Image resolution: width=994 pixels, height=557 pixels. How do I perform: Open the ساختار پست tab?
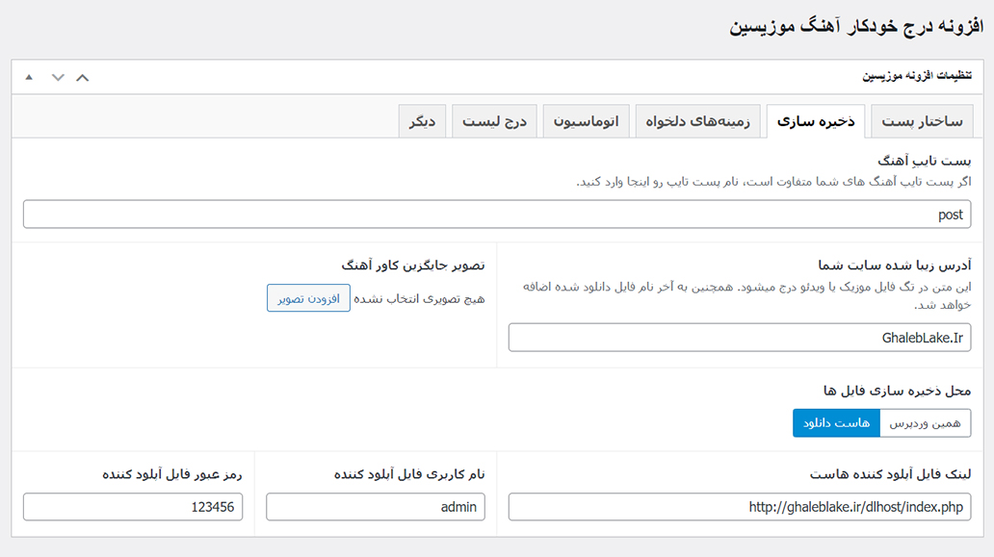point(922,121)
